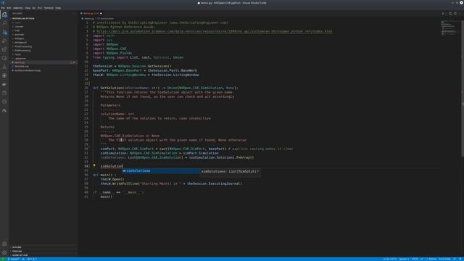Expand the PostProcessing folder
Screen dimensions: 464x261
(23, 46)
